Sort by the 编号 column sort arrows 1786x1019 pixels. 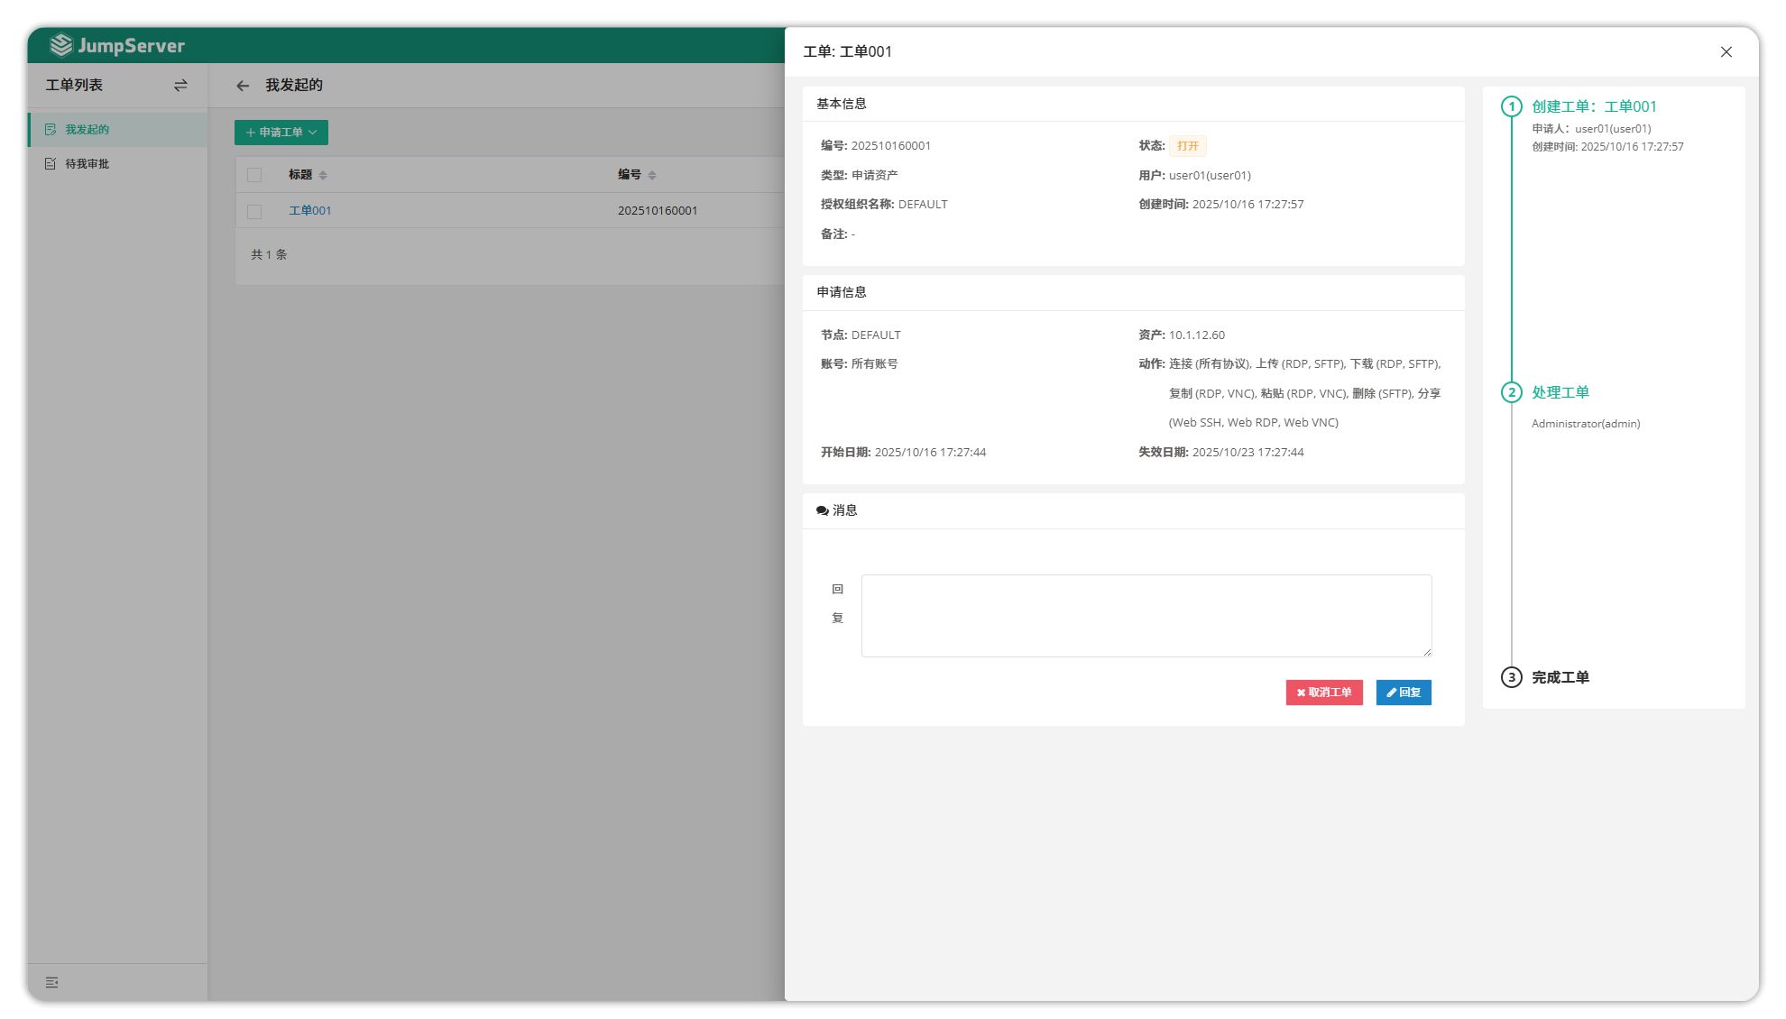(652, 175)
